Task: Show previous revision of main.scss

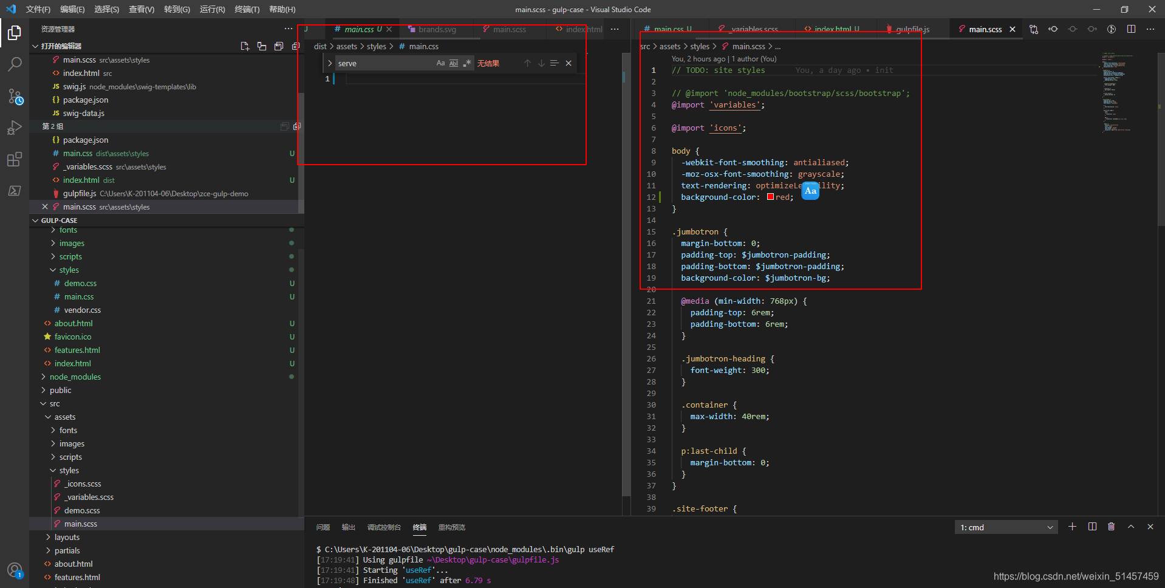Action: 1053,29
